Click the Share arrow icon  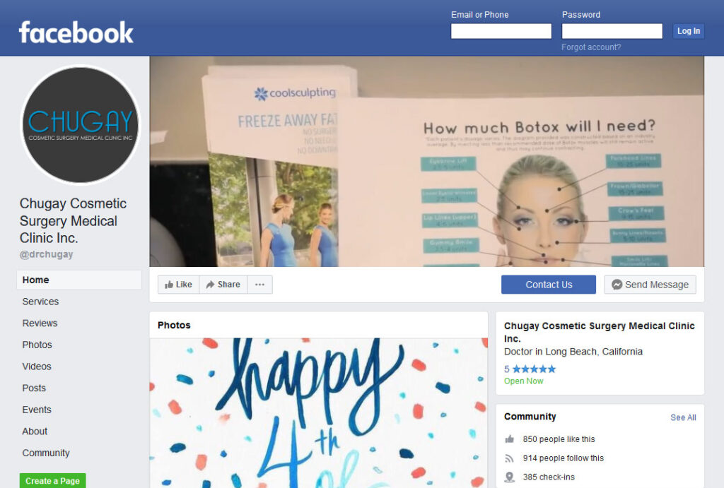pos(210,285)
